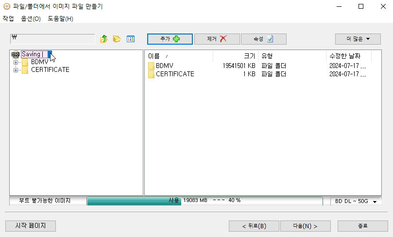Click the 다음(N) > next button
The height and width of the screenshot is (237, 393).
coord(306,226)
